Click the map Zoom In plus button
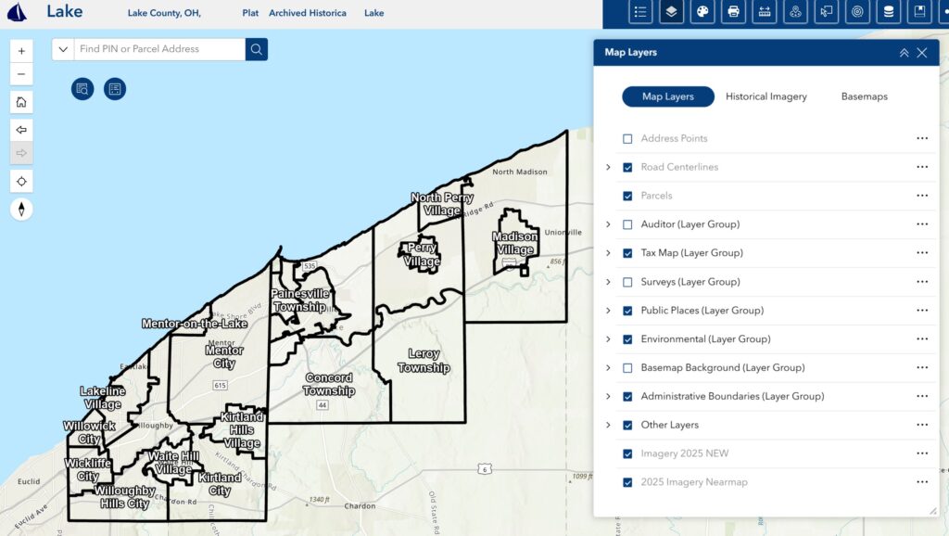Viewport: 949px width, 536px height. click(21, 51)
